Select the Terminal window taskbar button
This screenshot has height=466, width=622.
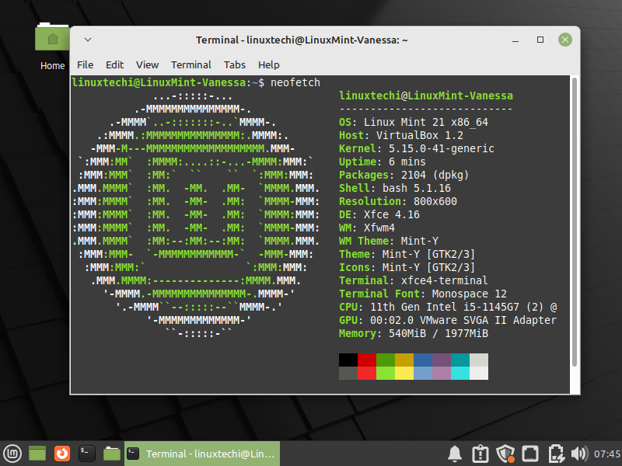pyautogui.click(x=202, y=454)
